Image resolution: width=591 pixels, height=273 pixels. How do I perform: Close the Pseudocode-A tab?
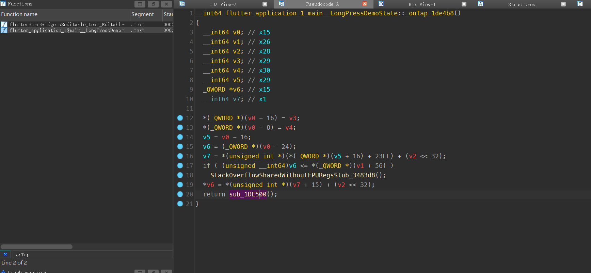365,4
